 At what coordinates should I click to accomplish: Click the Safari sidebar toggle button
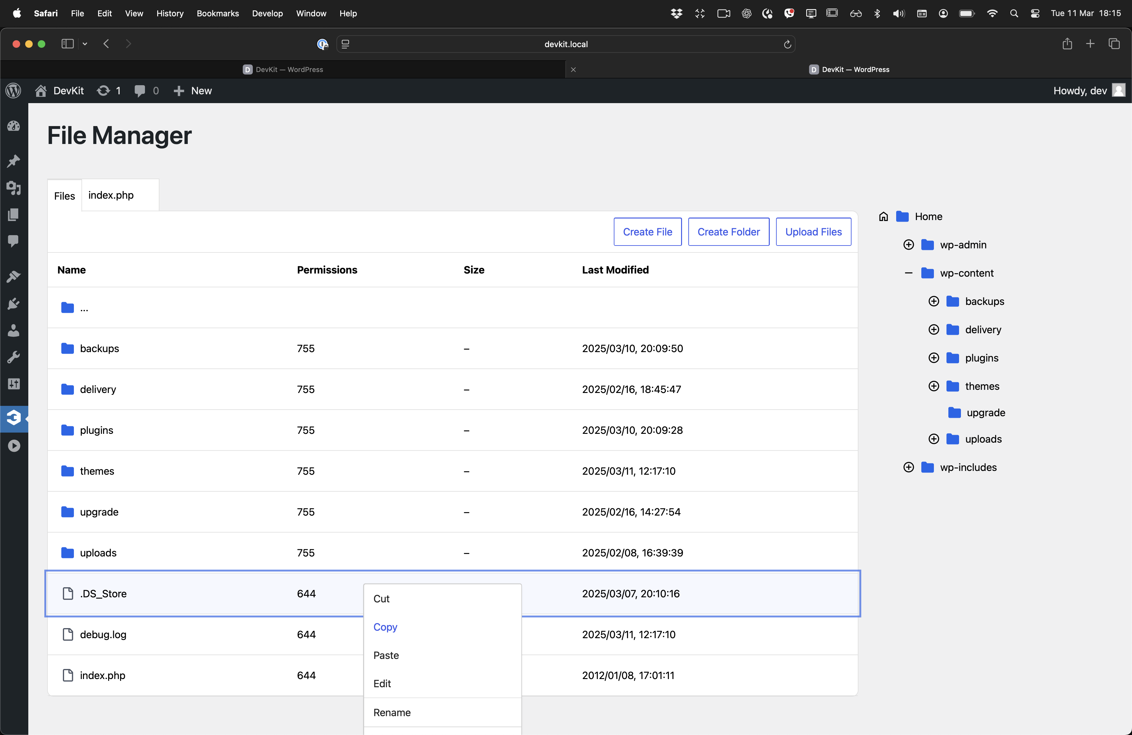(68, 44)
